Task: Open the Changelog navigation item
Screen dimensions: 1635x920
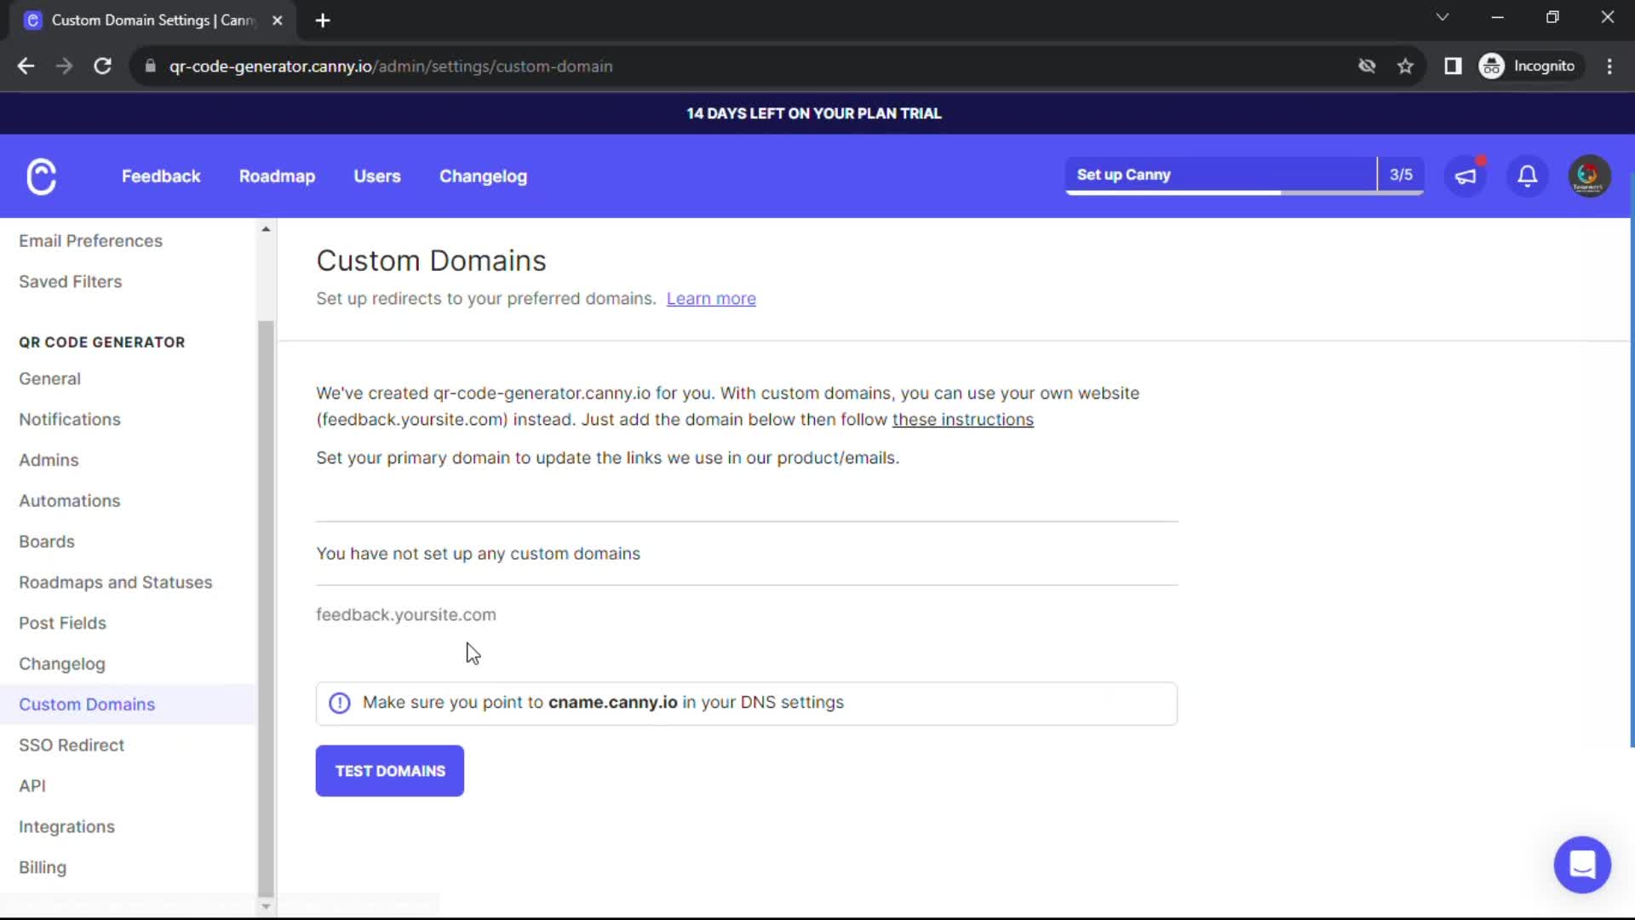Action: 483,176
